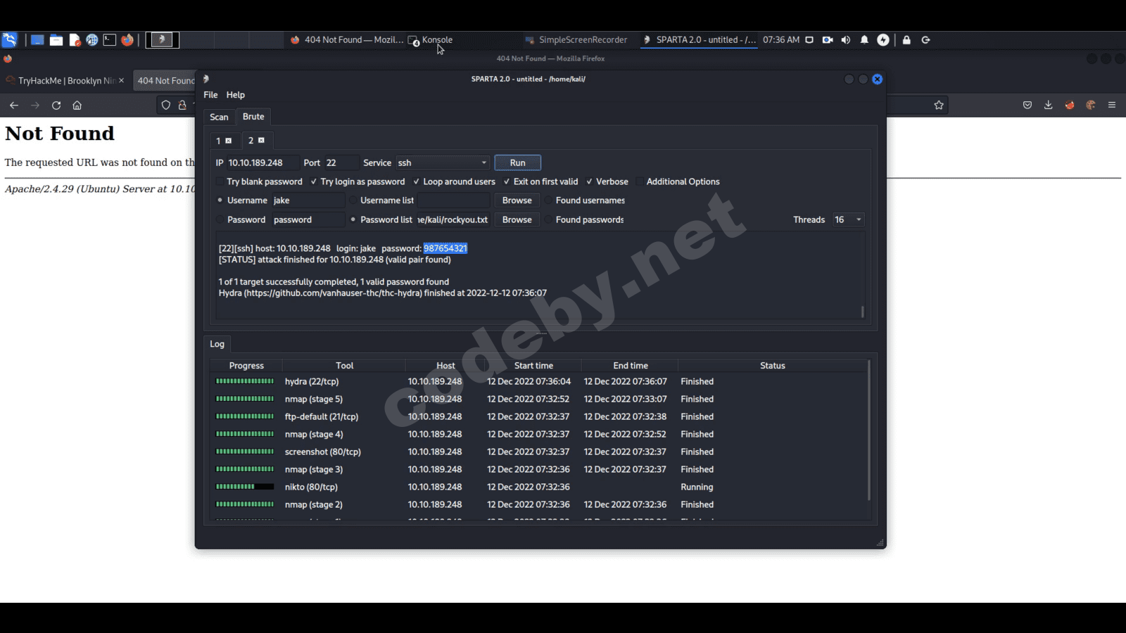This screenshot has height=633, width=1126.
Task: Switch to the Scan tab
Action: 219,117
